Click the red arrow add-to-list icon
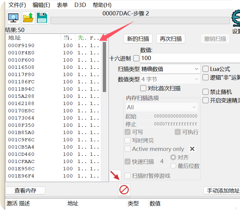The width and height of the screenshot is (240, 211). (x=115, y=176)
